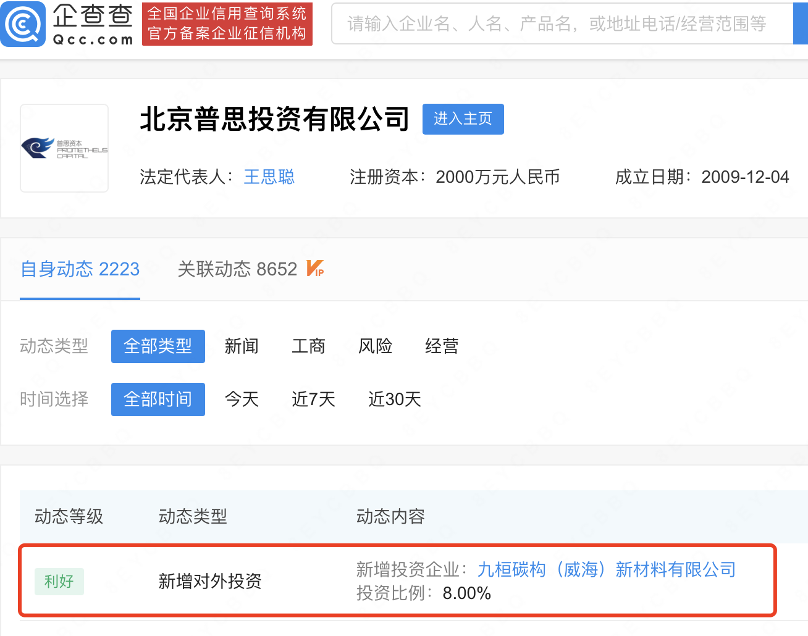Switch to 自身动态 2223 tab
Viewport: 808px width, 636px height.
click(80, 269)
